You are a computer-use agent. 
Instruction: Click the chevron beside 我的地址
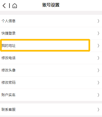[x=98, y=46]
